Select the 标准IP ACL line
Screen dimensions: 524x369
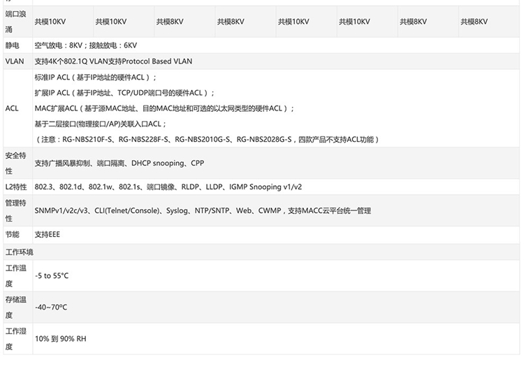96,77
